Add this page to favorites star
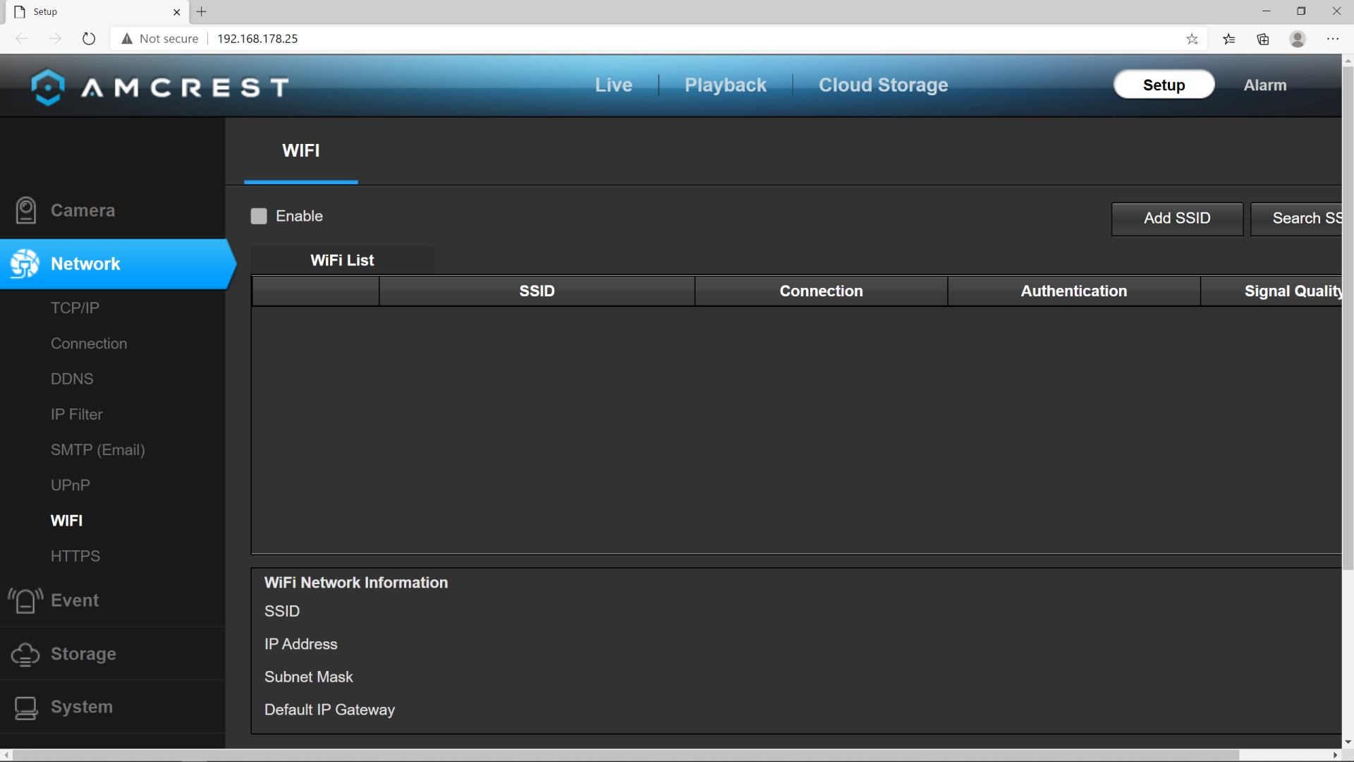Image resolution: width=1354 pixels, height=762 pixels. [1192, 39]
